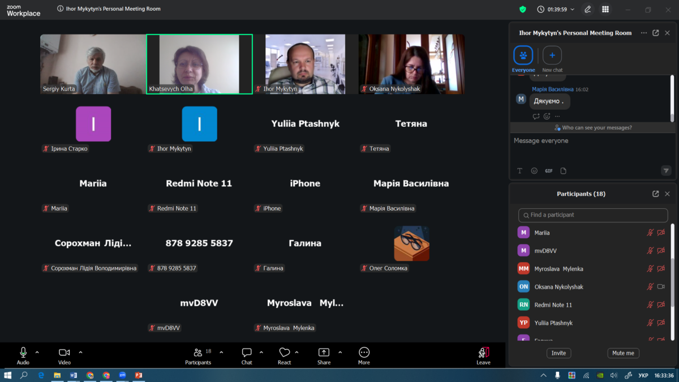Click Invite button in Participants panel

pyautogui.click(x=558, y=353)
